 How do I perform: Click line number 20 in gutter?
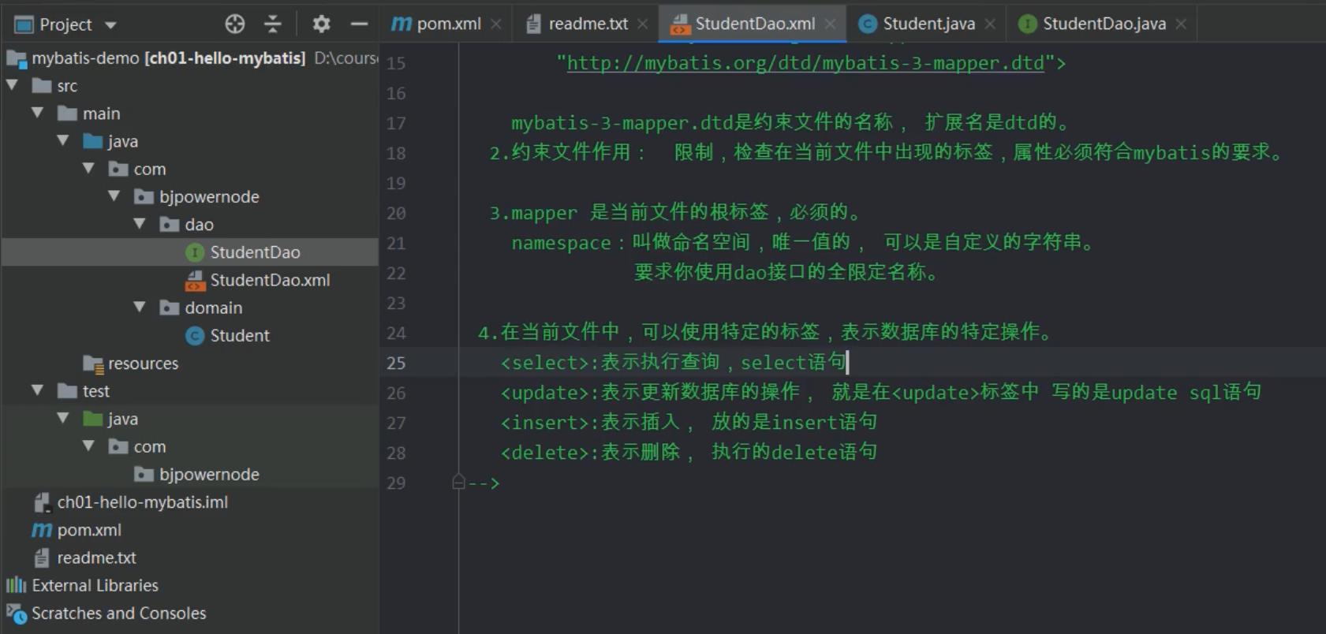(x=396, y=213)
